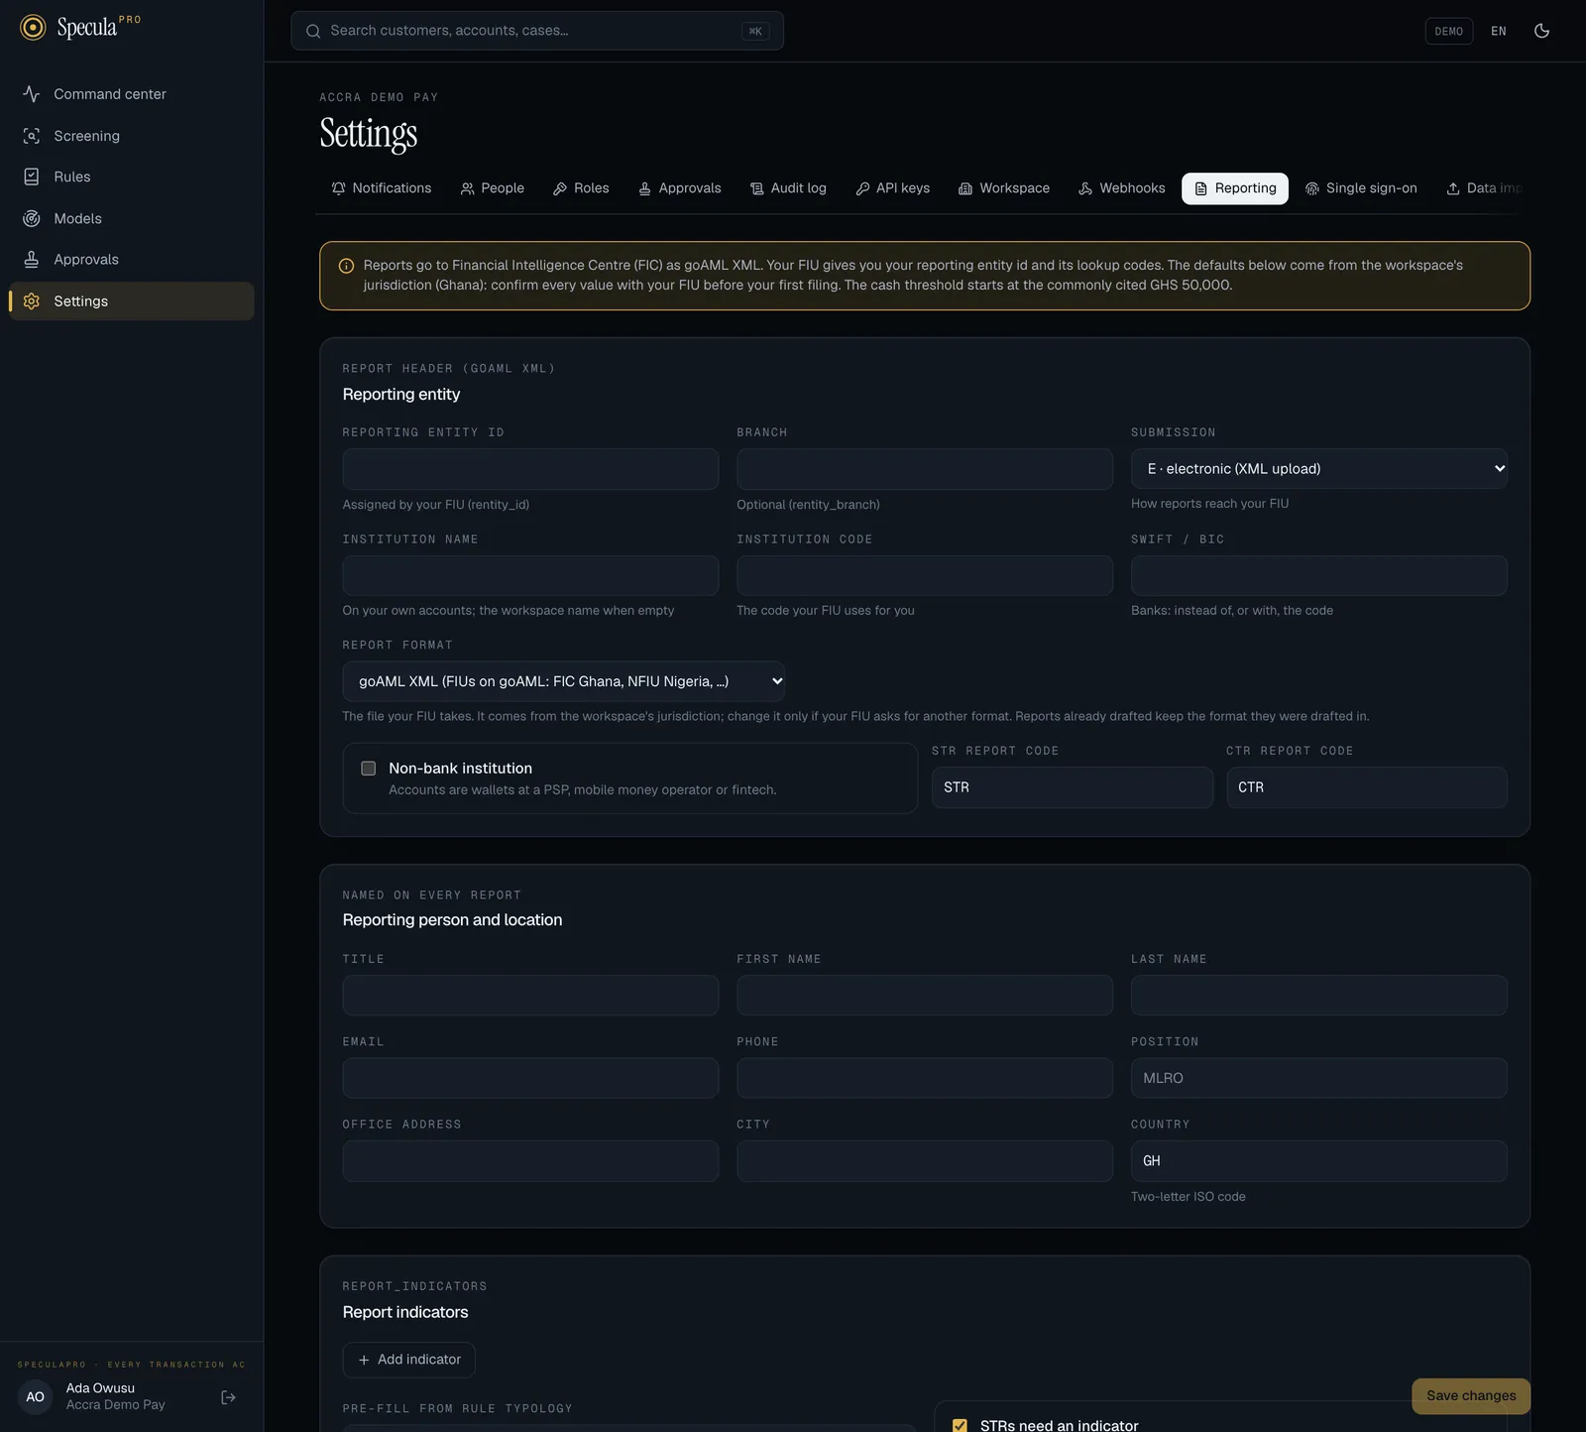This screenshot has width=1586, height=1432.
Task: Click the Position field showing MLRO
Action: pos(1319,1078)
